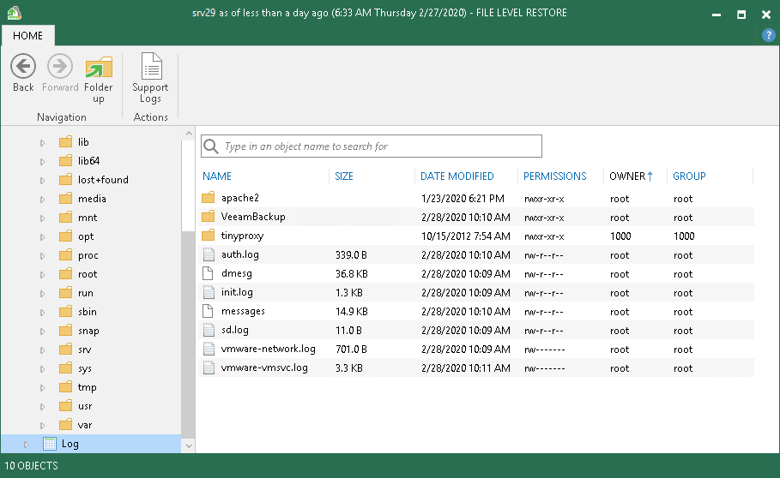The height and width of the screenshot is (478, 780).
Task: Click the Forward navigation arrow icon
Action: click(x=60, y=66)
